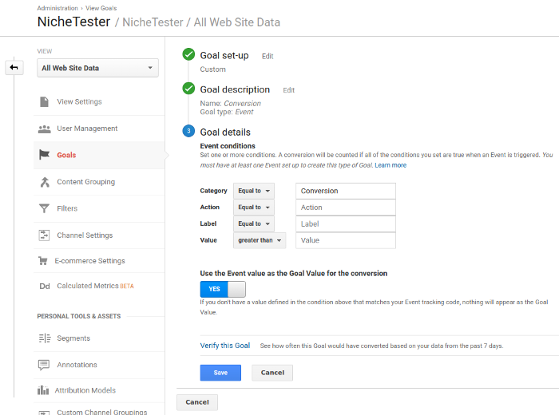Click the View Goals breadcrumb
Viewport: 559px width, 415px height.
click(x=101, y=8)
